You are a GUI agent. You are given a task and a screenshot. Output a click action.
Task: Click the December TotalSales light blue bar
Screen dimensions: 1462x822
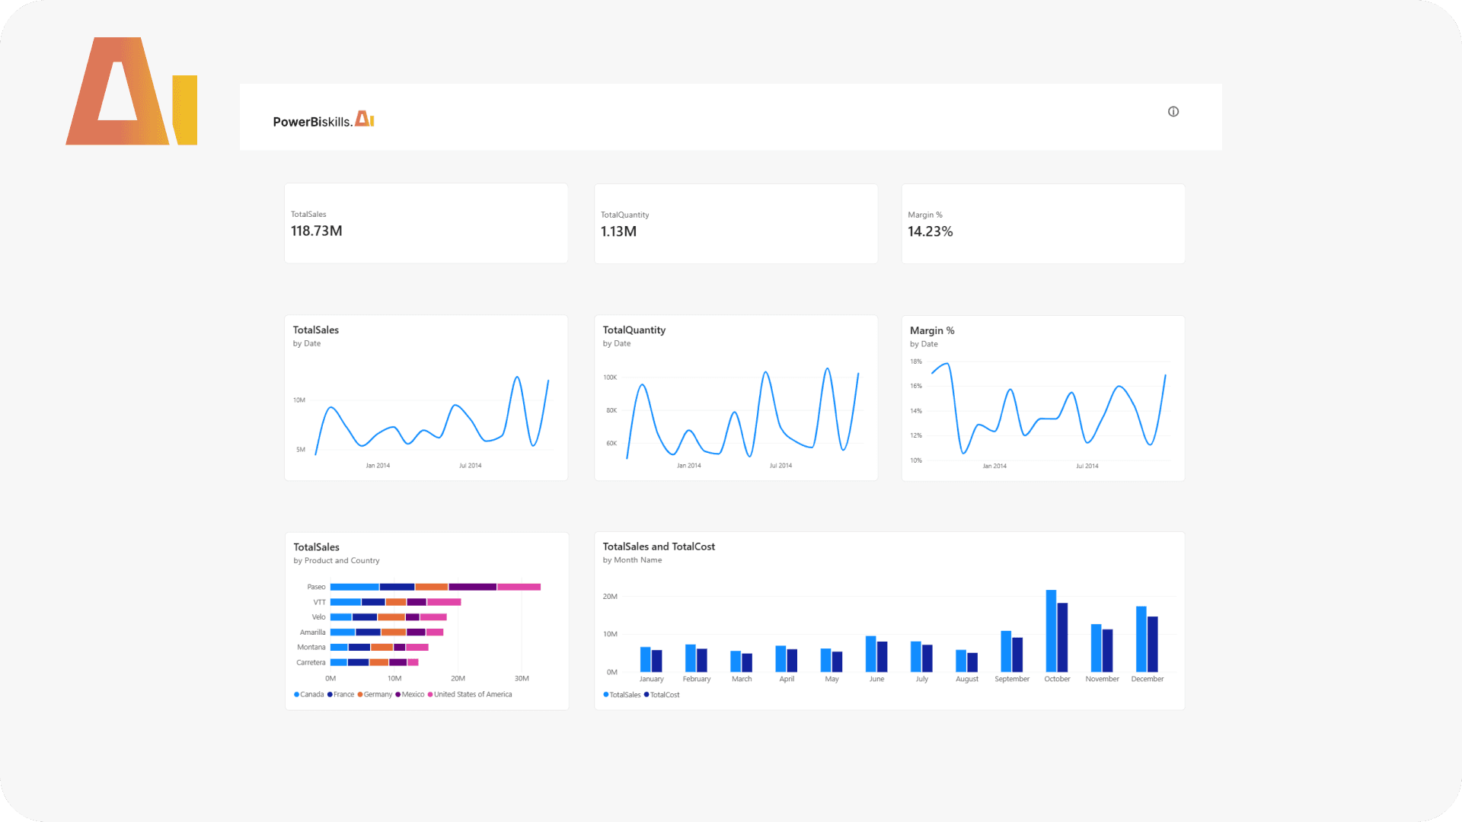(x=1141, y=639)
